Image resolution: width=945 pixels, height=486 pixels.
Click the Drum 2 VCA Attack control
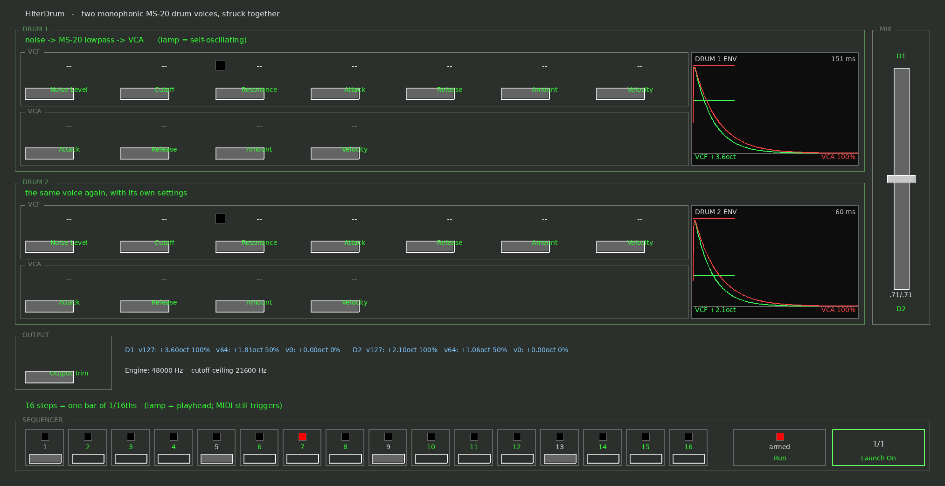[49, 306]
